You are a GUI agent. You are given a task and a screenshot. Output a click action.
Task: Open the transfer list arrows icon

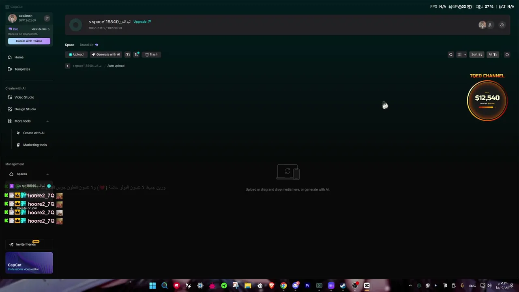137,54
